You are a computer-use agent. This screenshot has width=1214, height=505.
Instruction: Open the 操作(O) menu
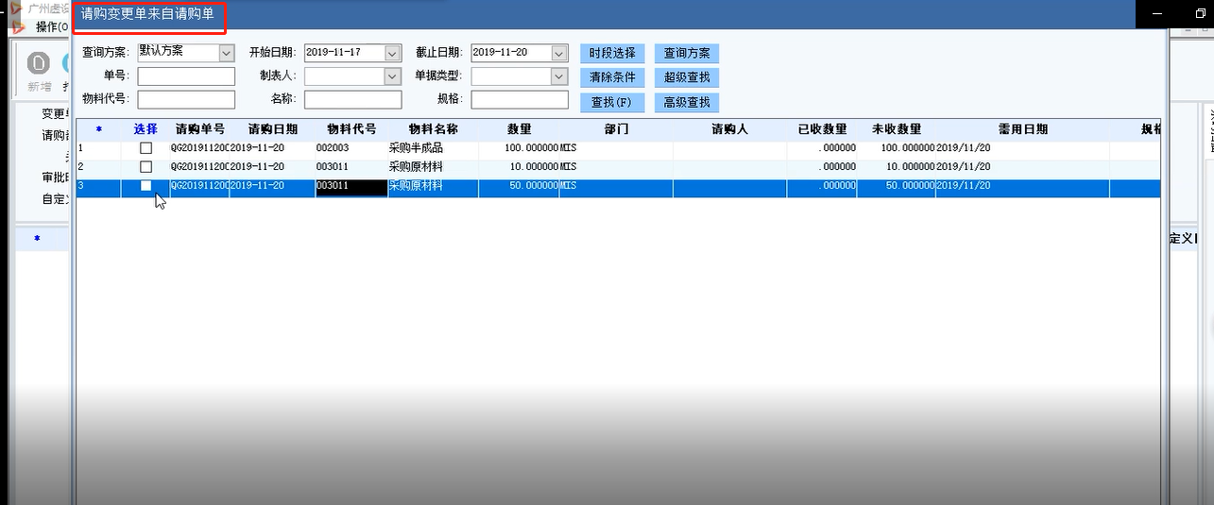coord(50,27)
